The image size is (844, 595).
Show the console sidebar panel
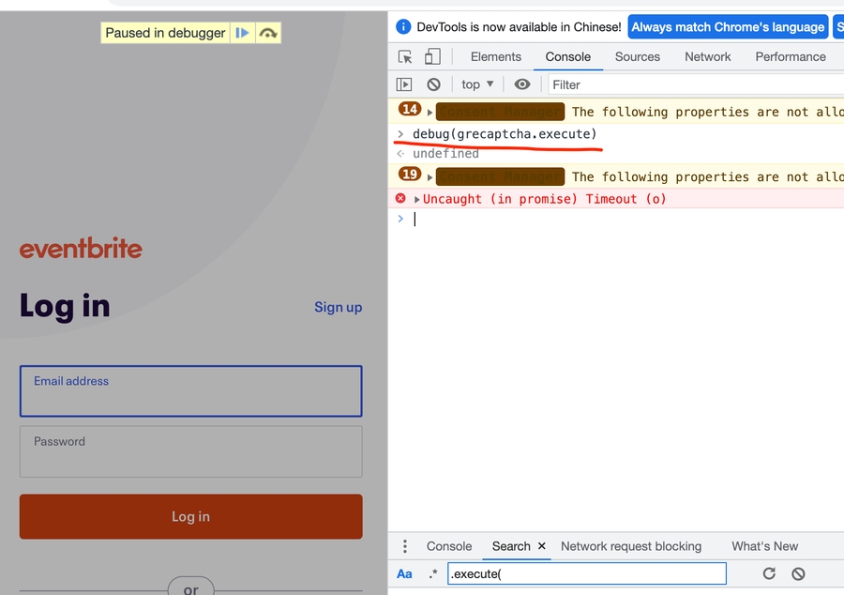tap(404, 84)
